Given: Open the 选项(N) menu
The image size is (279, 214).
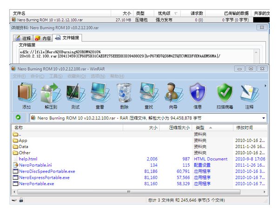Looking at the screenshot, I should 98,76.
